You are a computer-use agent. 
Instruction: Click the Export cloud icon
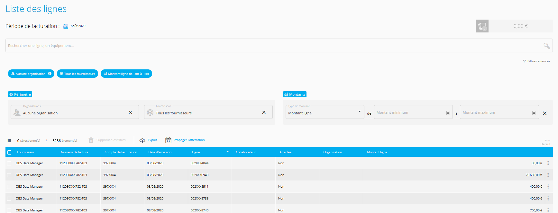142,140
